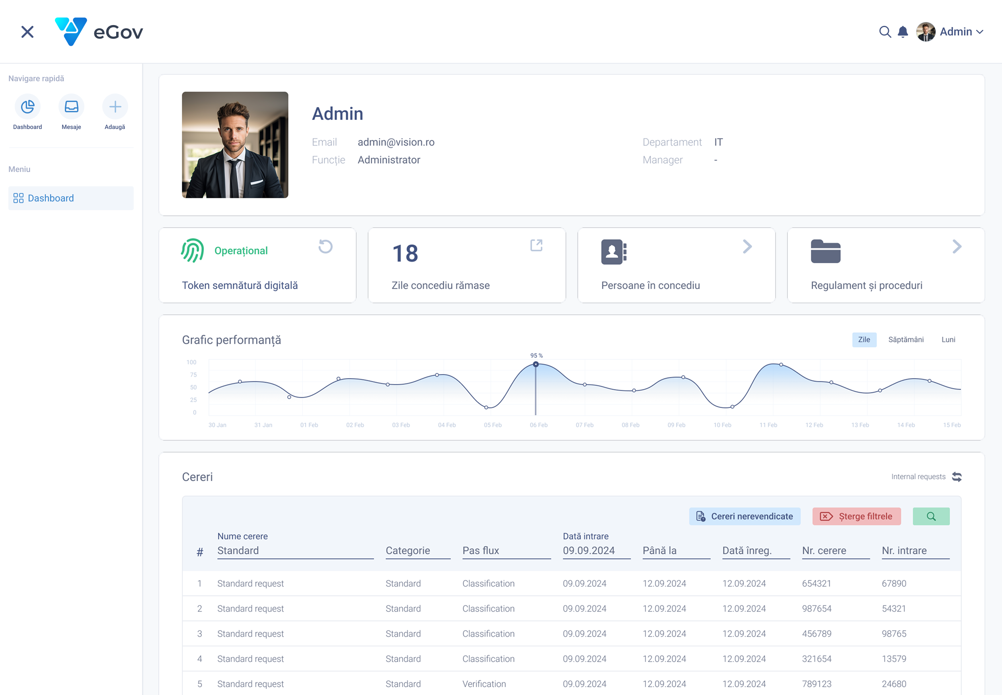Click the Șterge filtrele button
Screen dimensions: 1002x695
pos(856,516)
